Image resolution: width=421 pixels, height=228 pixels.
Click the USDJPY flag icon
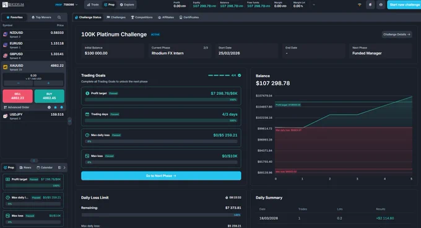[x=5, y=116]
